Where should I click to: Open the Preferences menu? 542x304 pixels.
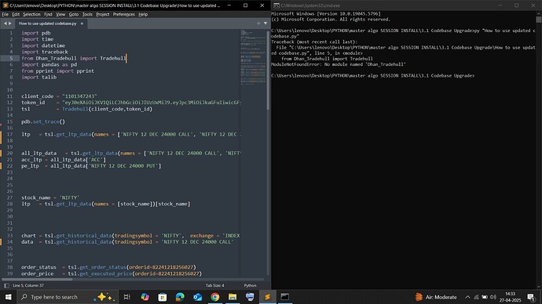point(124,14)
